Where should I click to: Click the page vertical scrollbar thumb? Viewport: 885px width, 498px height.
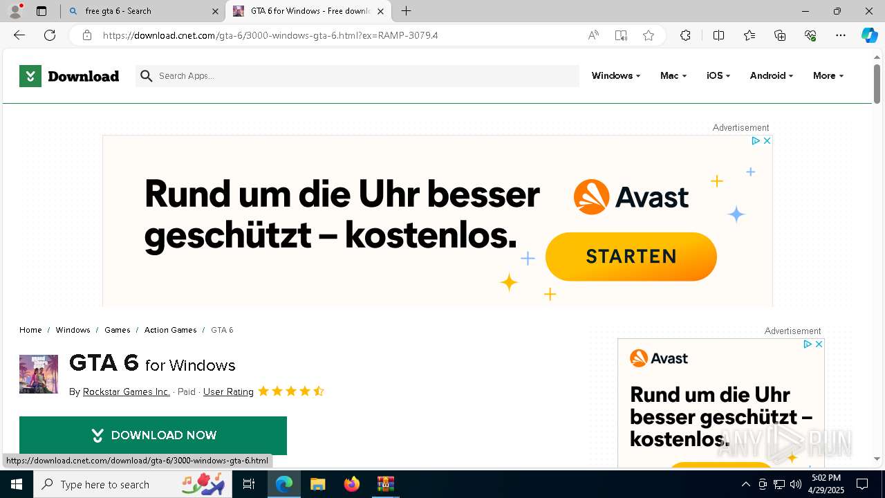click(x=877, y=84)
